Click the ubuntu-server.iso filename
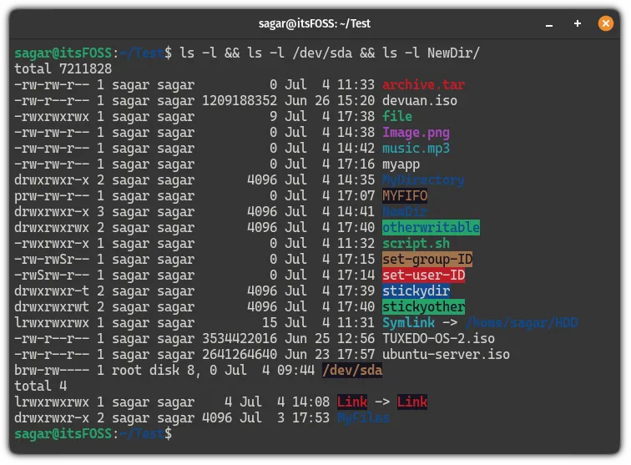This screenshot has height=465, width=631. click(x=446, y=354)
